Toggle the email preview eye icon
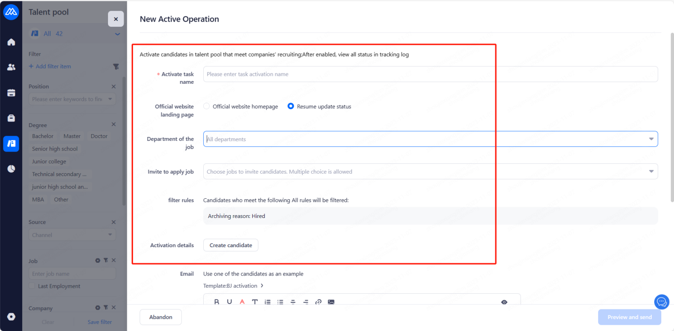674x331 pixels. point(504,302)
